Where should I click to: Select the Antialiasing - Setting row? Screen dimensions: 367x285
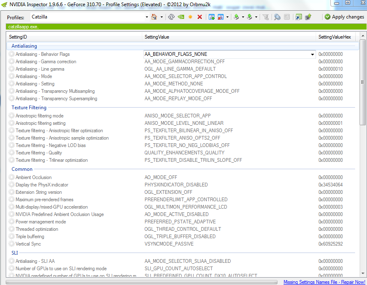[183, 84]
